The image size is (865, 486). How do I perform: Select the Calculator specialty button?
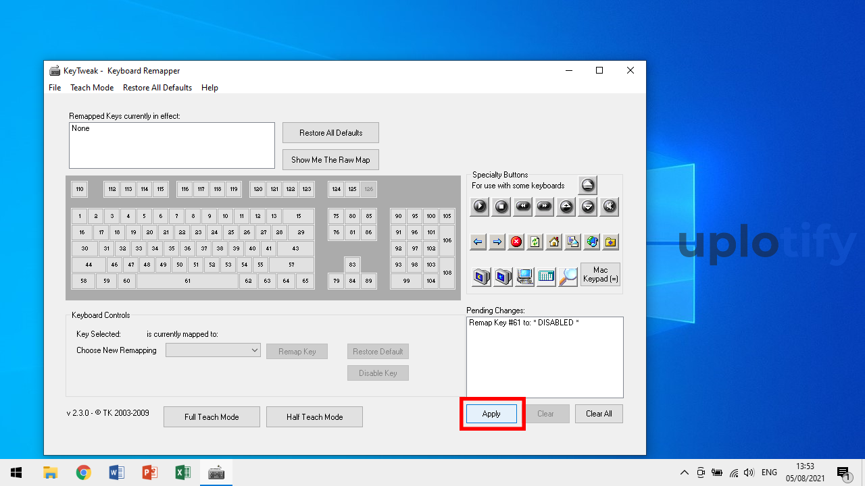click(x=546, y=277)
